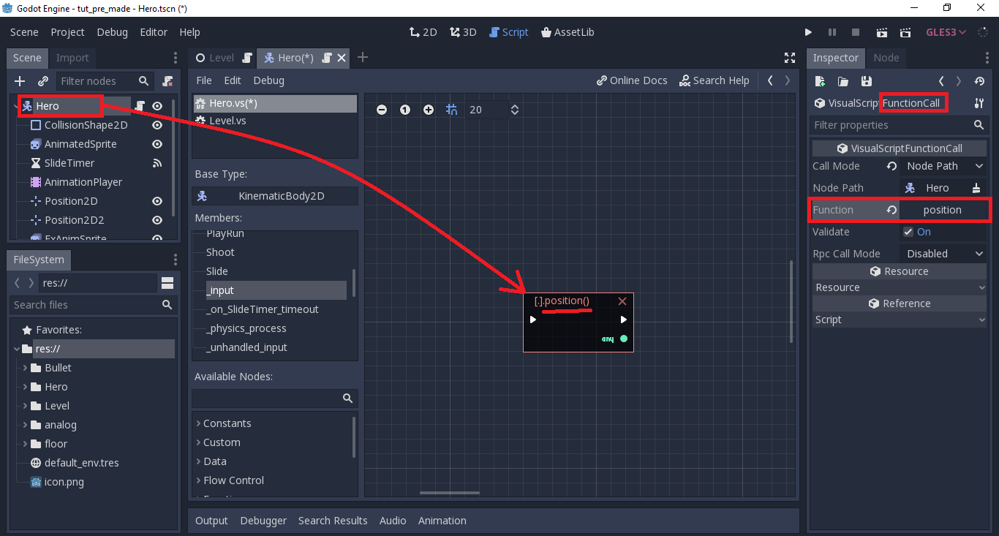This screenshot has width=999, height=536.
Task: Save the current resource with the floppy icon
Action: tap(867, 81)
